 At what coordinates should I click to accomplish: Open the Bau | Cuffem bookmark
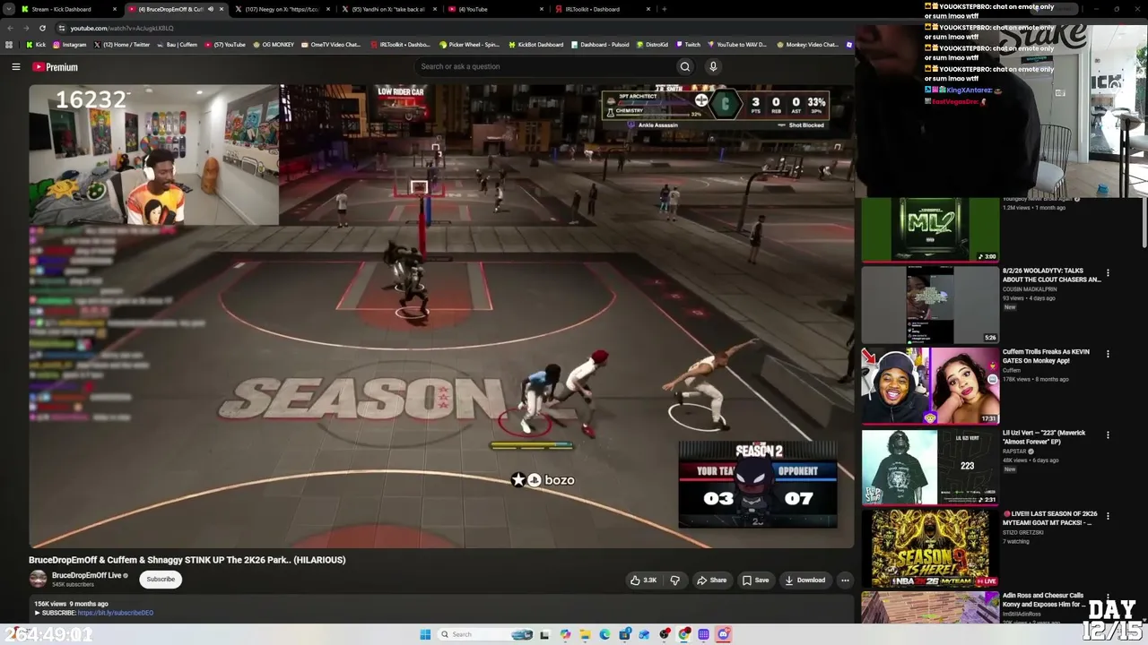point(178,45)
